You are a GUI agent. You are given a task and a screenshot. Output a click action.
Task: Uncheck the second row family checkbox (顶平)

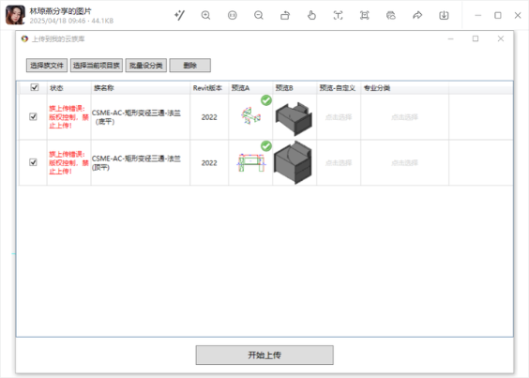point(33,162)
